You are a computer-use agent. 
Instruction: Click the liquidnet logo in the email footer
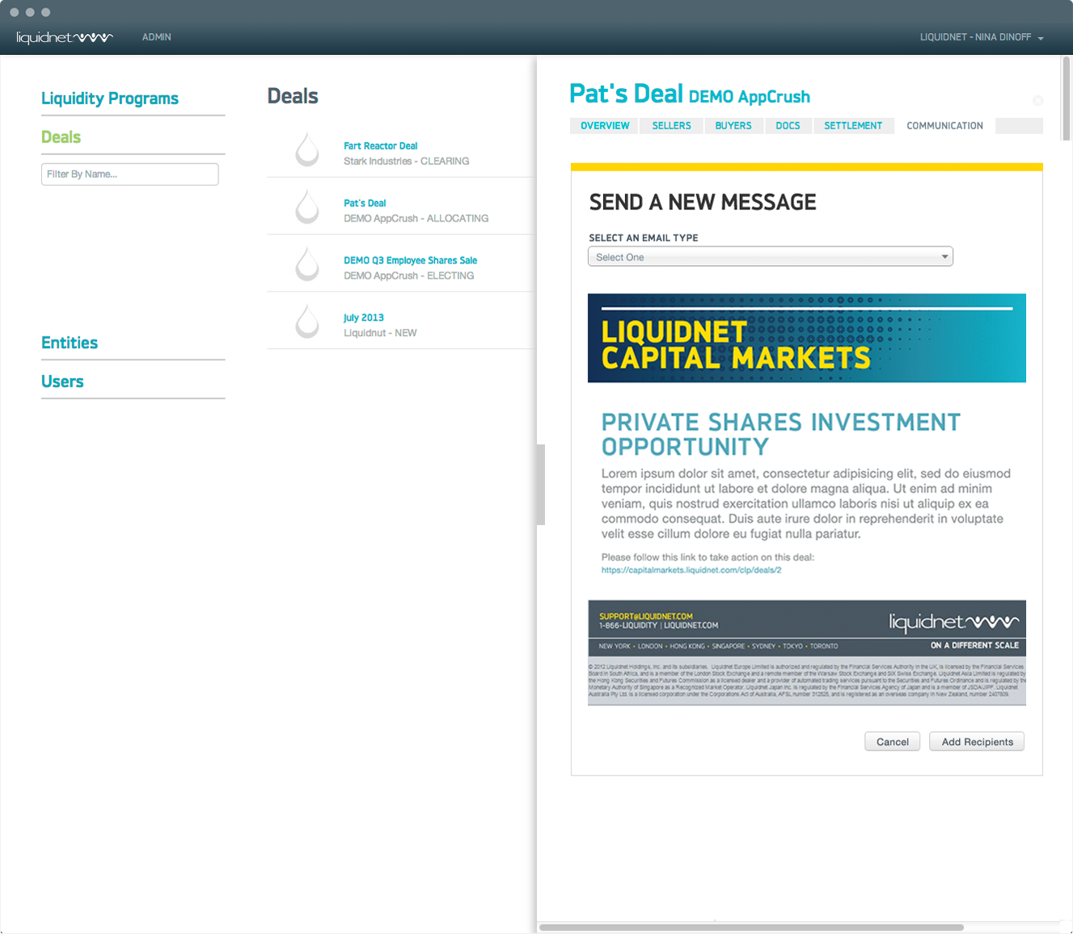click(953, 622)
